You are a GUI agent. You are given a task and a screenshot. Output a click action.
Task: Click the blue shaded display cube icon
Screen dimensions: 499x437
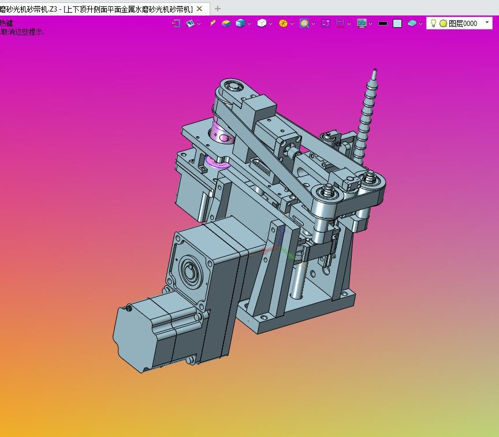click(240, 23)
